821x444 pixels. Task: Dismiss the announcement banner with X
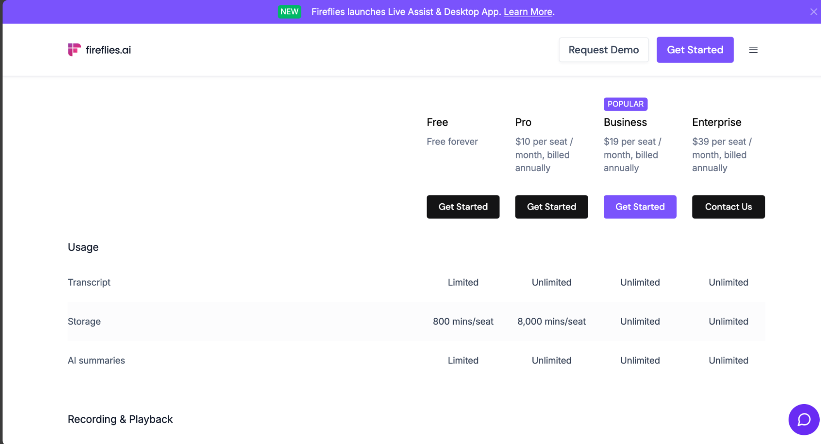pyautogui.click(x=813, y=12)
